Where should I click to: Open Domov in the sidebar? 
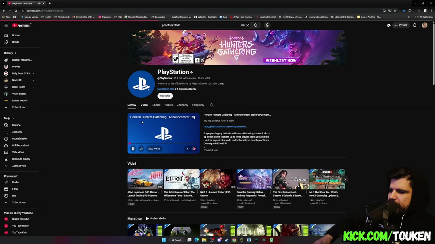tap(16, 35)
